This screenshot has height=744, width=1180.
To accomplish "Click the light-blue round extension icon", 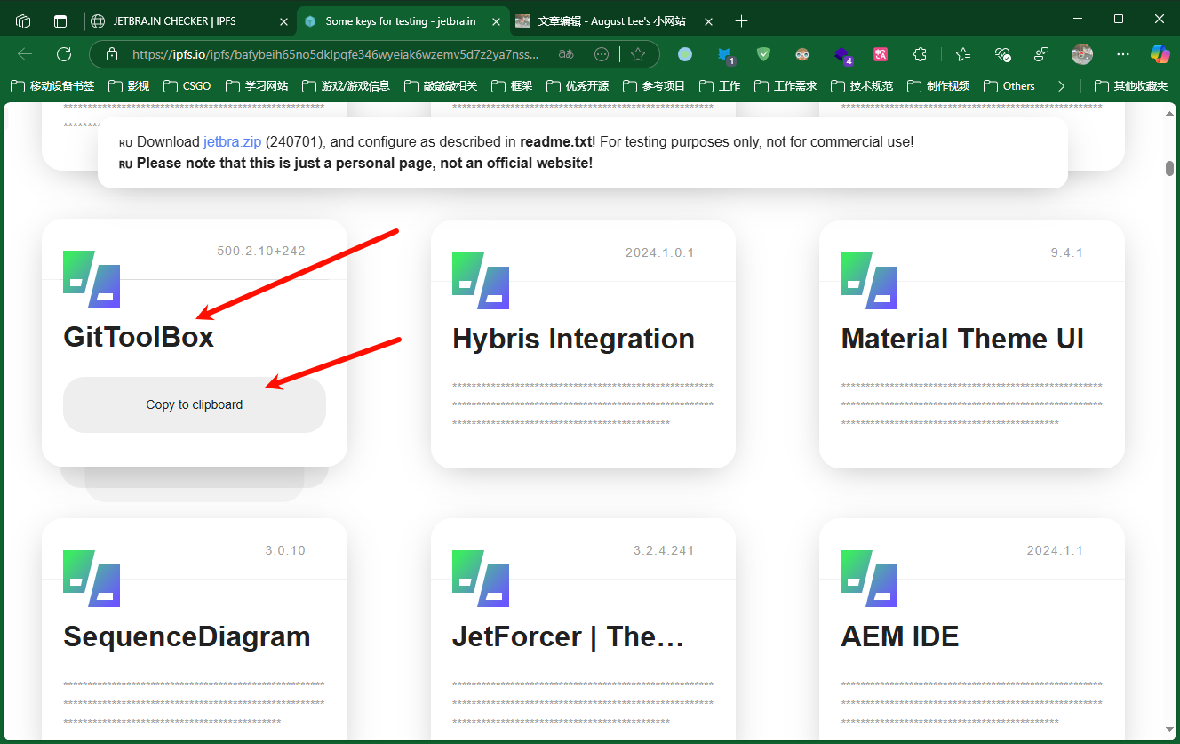I will [x=685, y=54].
